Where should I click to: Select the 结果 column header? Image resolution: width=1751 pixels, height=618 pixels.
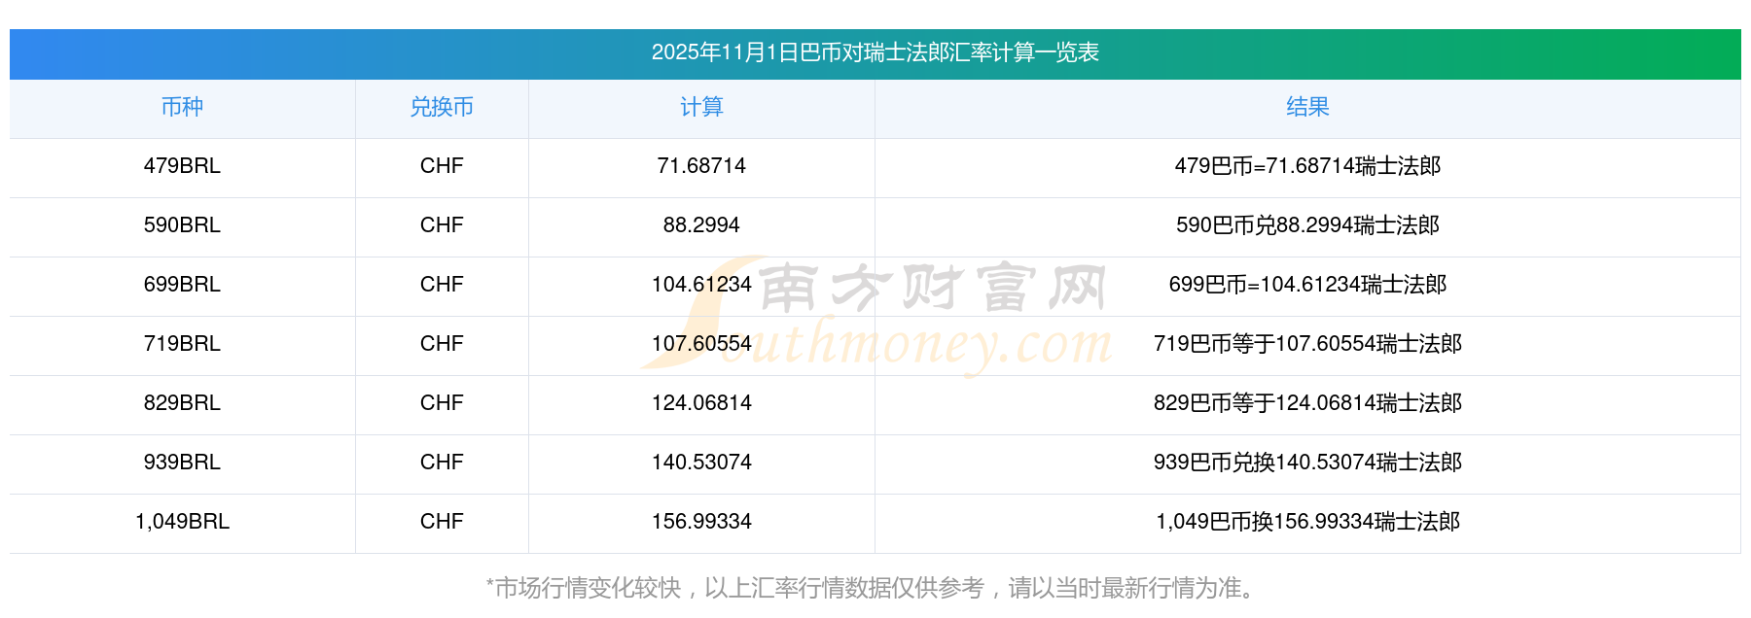point(1307,107)
